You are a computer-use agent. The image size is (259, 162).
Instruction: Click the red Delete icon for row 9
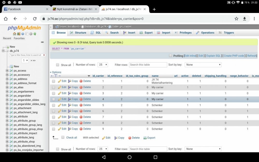(81, 129)
